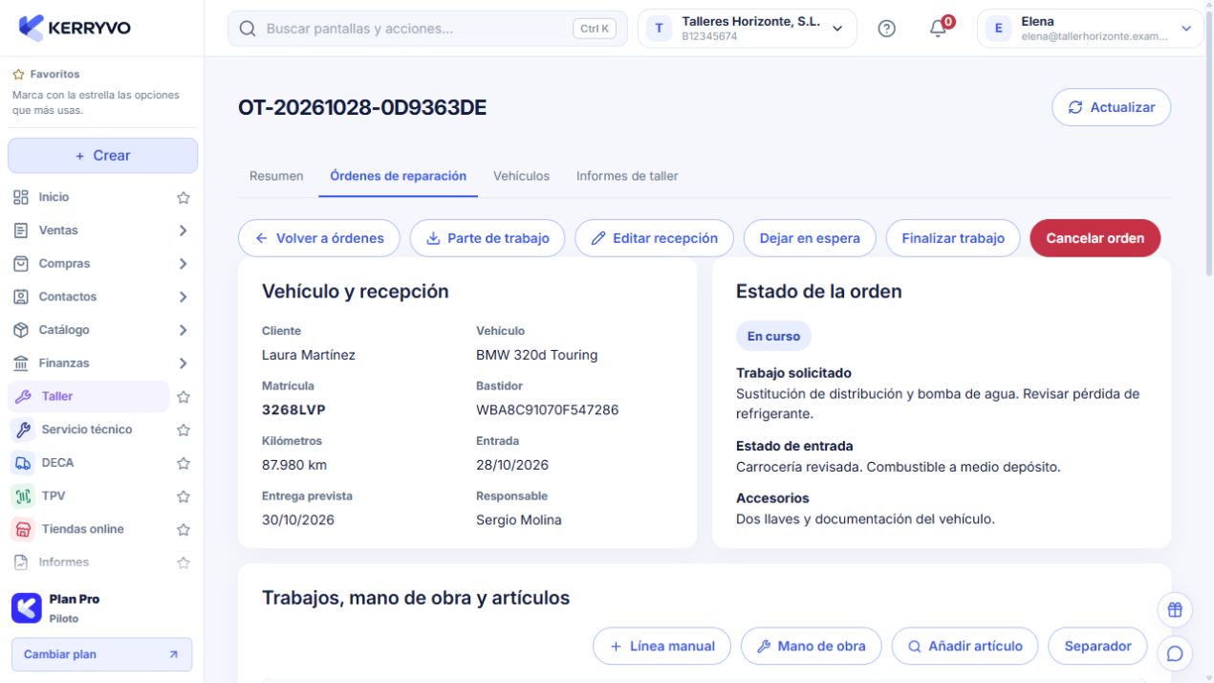Click Dejar en espera

(810, 238)
